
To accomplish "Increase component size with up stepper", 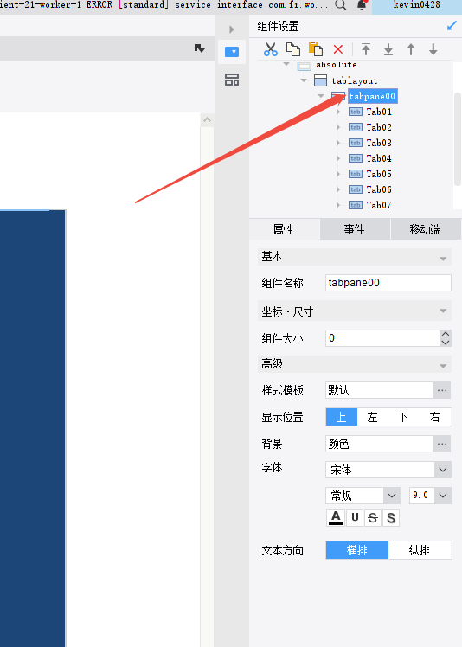I will point(446,334).
